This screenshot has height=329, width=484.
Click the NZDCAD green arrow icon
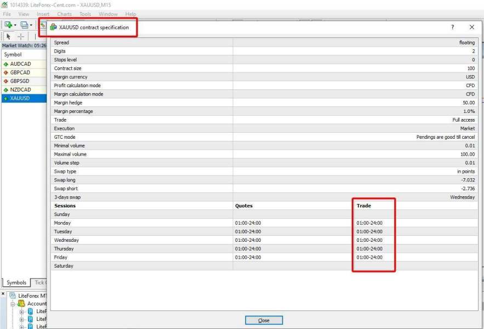point(6,90)
